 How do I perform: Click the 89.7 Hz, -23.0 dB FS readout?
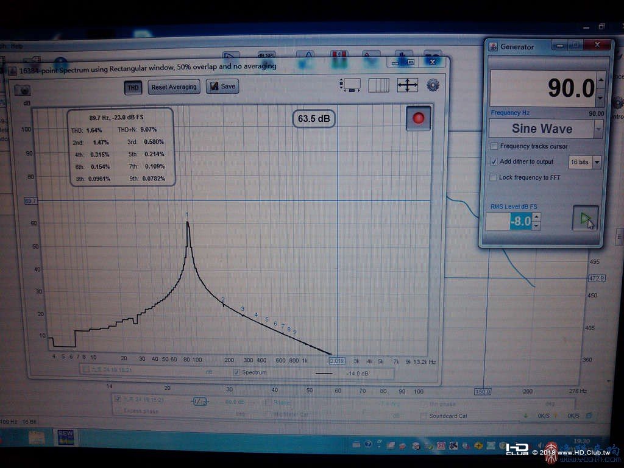point(116,118)
